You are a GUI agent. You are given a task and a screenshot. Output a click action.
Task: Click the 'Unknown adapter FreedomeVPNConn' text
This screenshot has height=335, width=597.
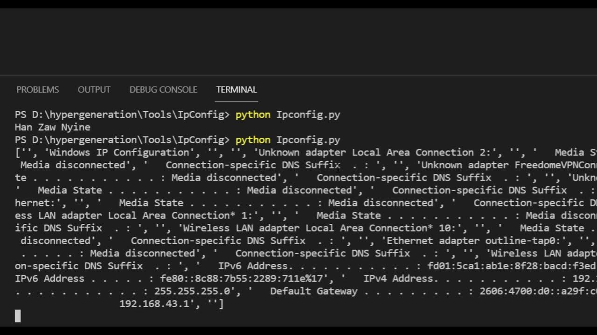tap(509, 165)
